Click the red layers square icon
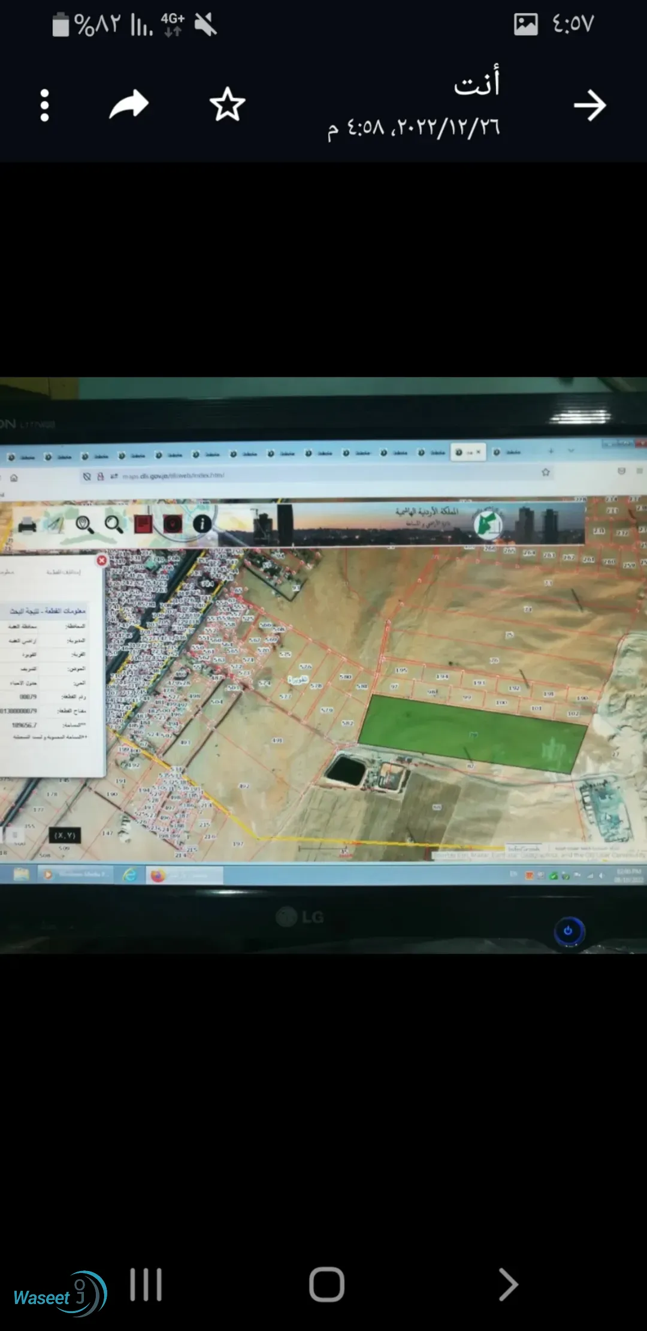The image size is (647, 1331). coord(143,524)
